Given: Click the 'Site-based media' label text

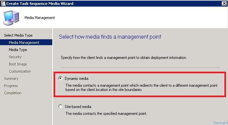Looking at the screenshot, I should tap(78, 107).
